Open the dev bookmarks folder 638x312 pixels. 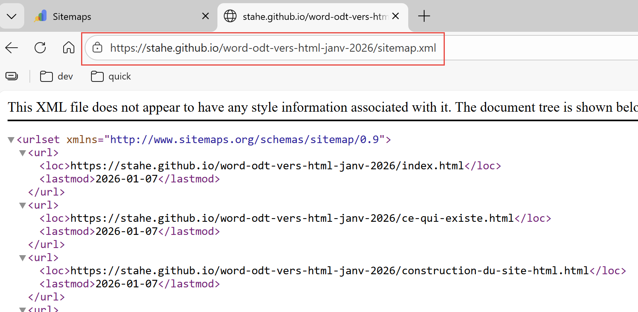(x=57, y=76)
